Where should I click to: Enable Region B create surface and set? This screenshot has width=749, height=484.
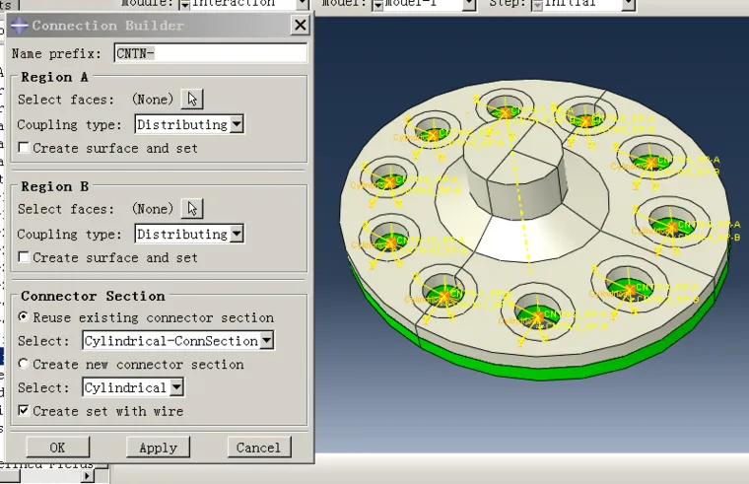click(24, 256)
